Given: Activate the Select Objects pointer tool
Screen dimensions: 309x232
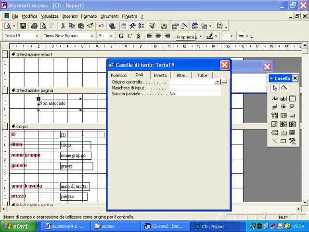Looking at the screenshot, I should [275, 88].
